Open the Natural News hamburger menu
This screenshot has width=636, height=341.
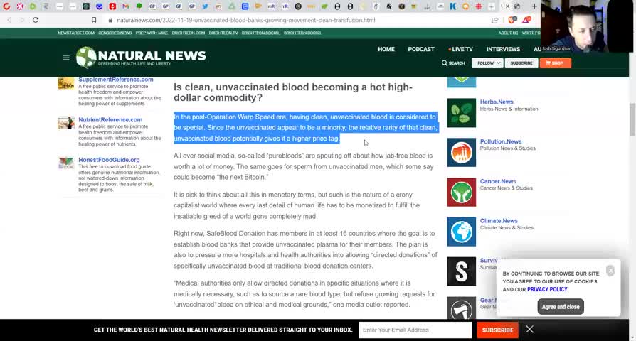(65, 58)
